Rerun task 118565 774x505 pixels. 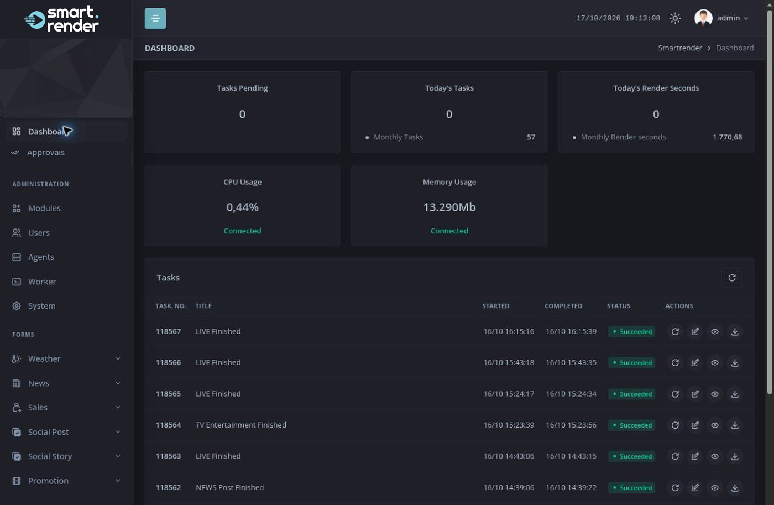(x=675, y=394)
